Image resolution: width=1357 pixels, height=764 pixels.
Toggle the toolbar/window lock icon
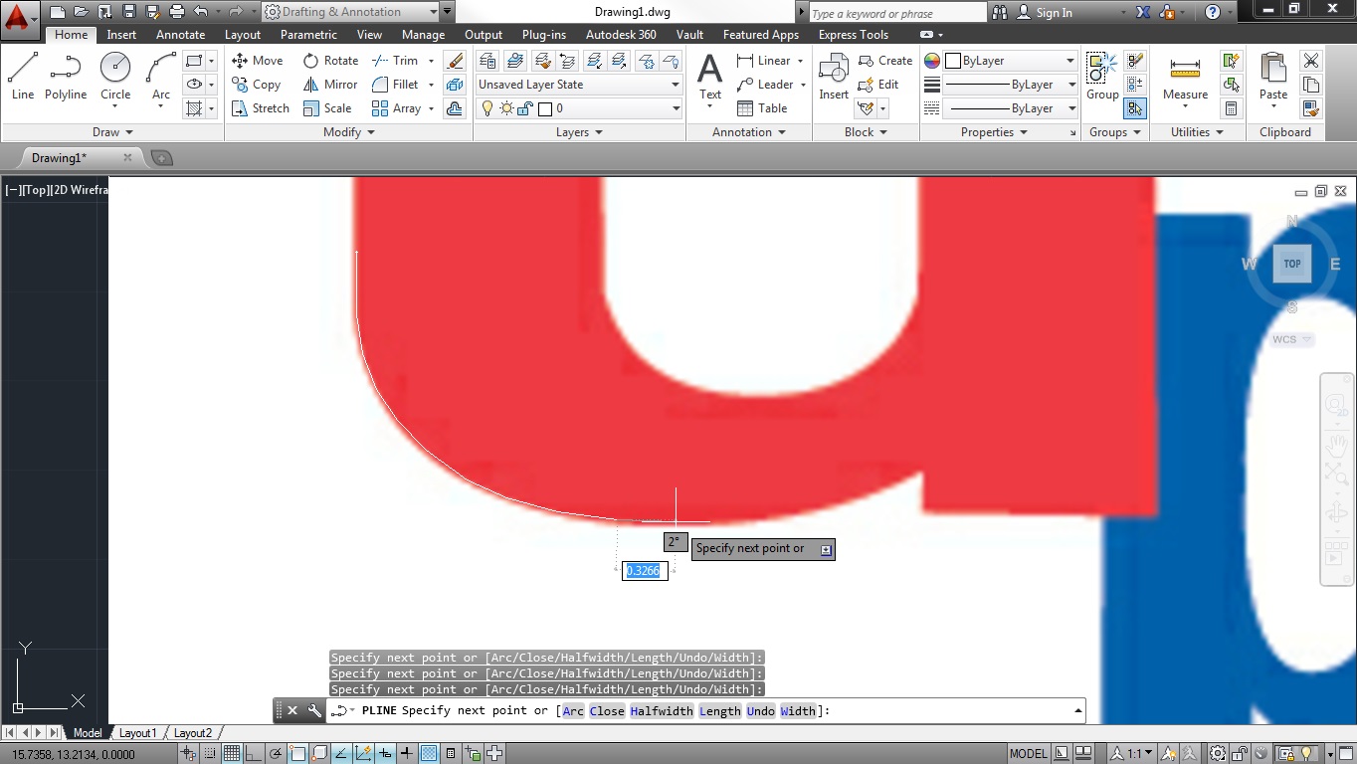(x=1240, y=754)
